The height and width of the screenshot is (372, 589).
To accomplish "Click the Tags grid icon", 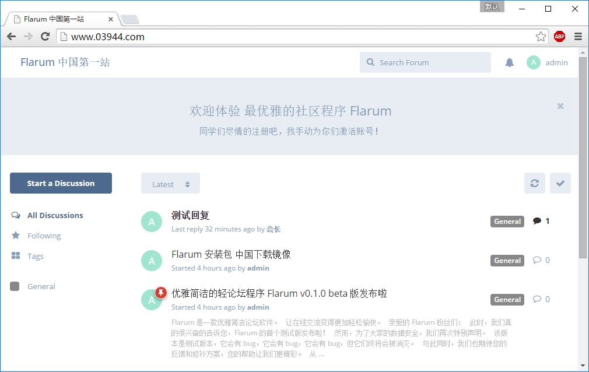I will point(15,255).
